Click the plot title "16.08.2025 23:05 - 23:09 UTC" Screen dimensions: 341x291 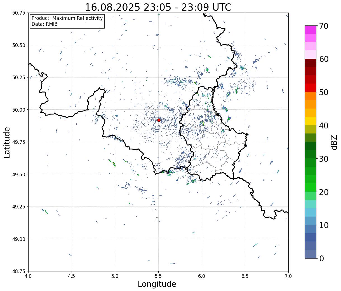point(158,7)
